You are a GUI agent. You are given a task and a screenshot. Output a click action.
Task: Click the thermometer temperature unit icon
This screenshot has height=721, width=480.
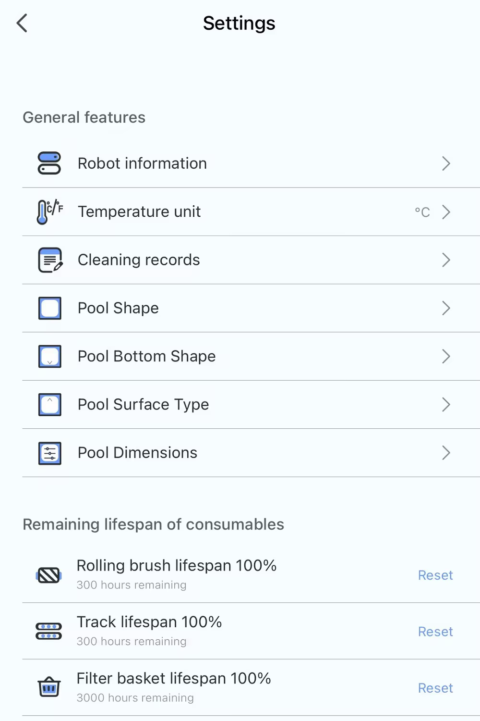tap(49, 211)
